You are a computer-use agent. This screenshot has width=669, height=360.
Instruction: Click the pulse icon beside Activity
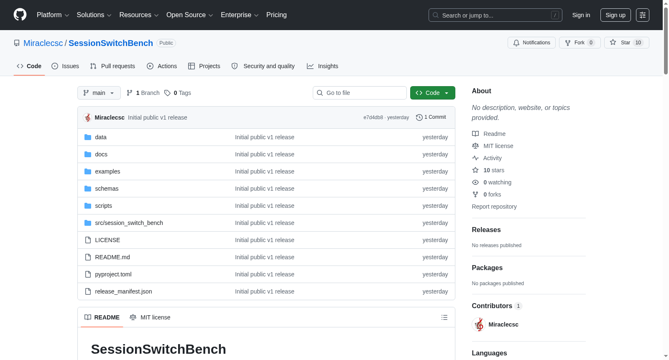475,158
